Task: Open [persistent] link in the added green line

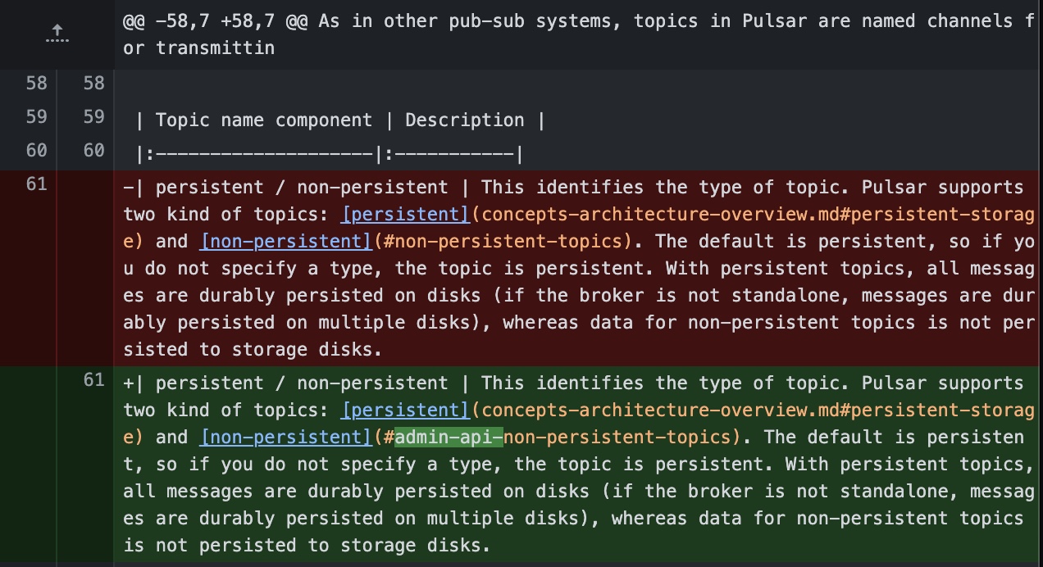Action: tap(405, 410)
